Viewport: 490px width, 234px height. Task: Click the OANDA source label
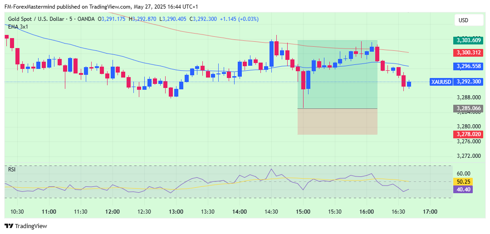point(86,19)
